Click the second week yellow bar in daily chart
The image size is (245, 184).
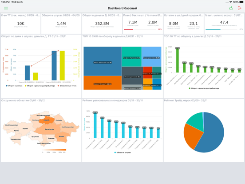62,66
